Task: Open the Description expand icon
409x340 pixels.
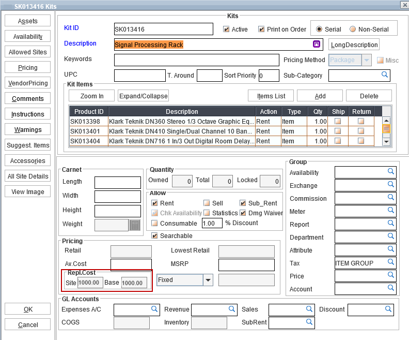Action: tap(317, 45)
